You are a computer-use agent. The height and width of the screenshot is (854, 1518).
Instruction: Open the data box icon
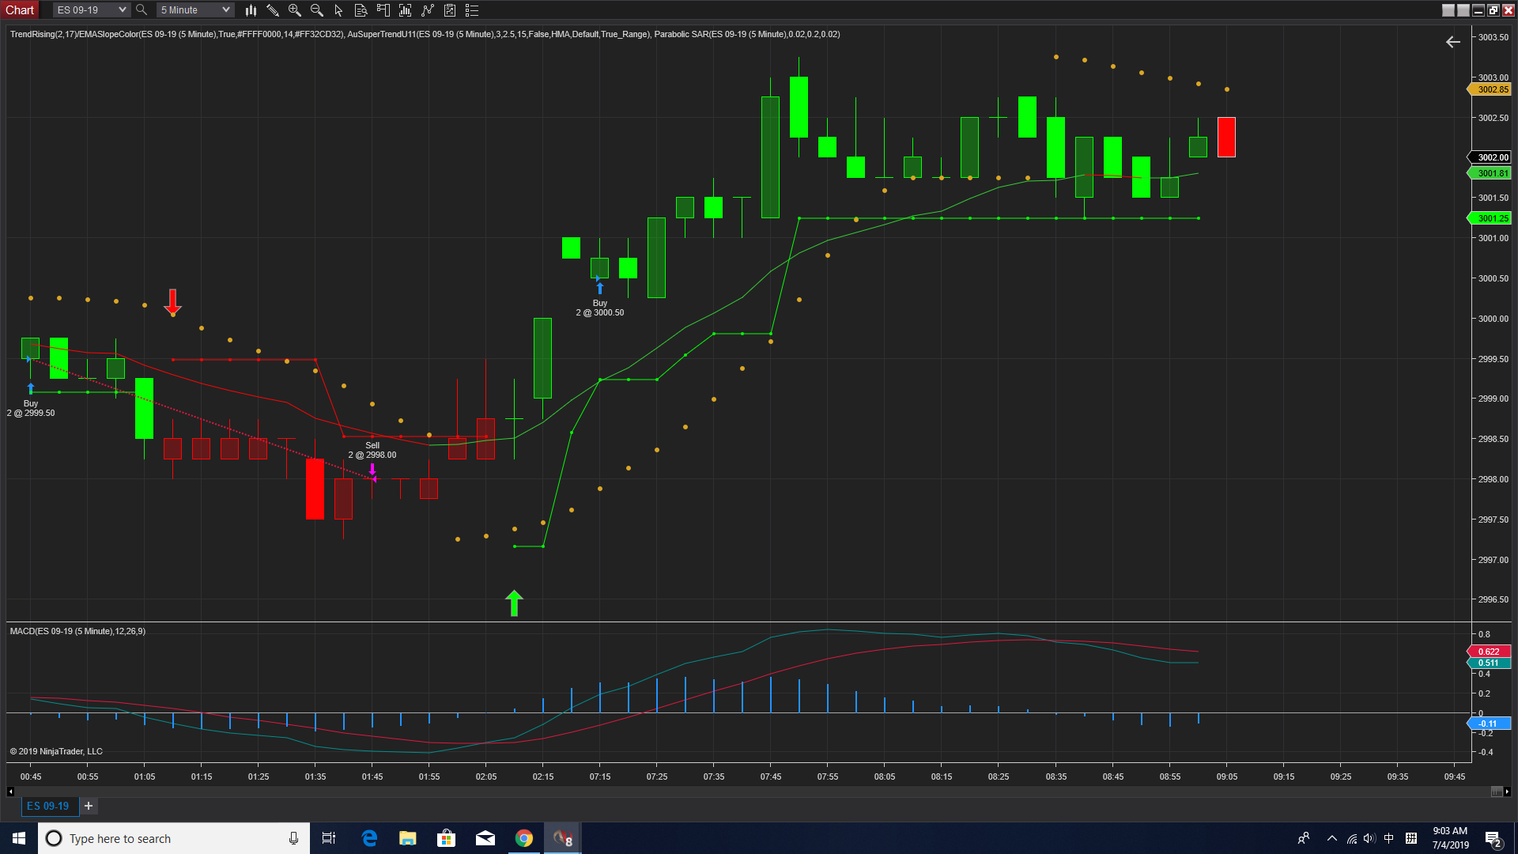(x=361, y=10)
